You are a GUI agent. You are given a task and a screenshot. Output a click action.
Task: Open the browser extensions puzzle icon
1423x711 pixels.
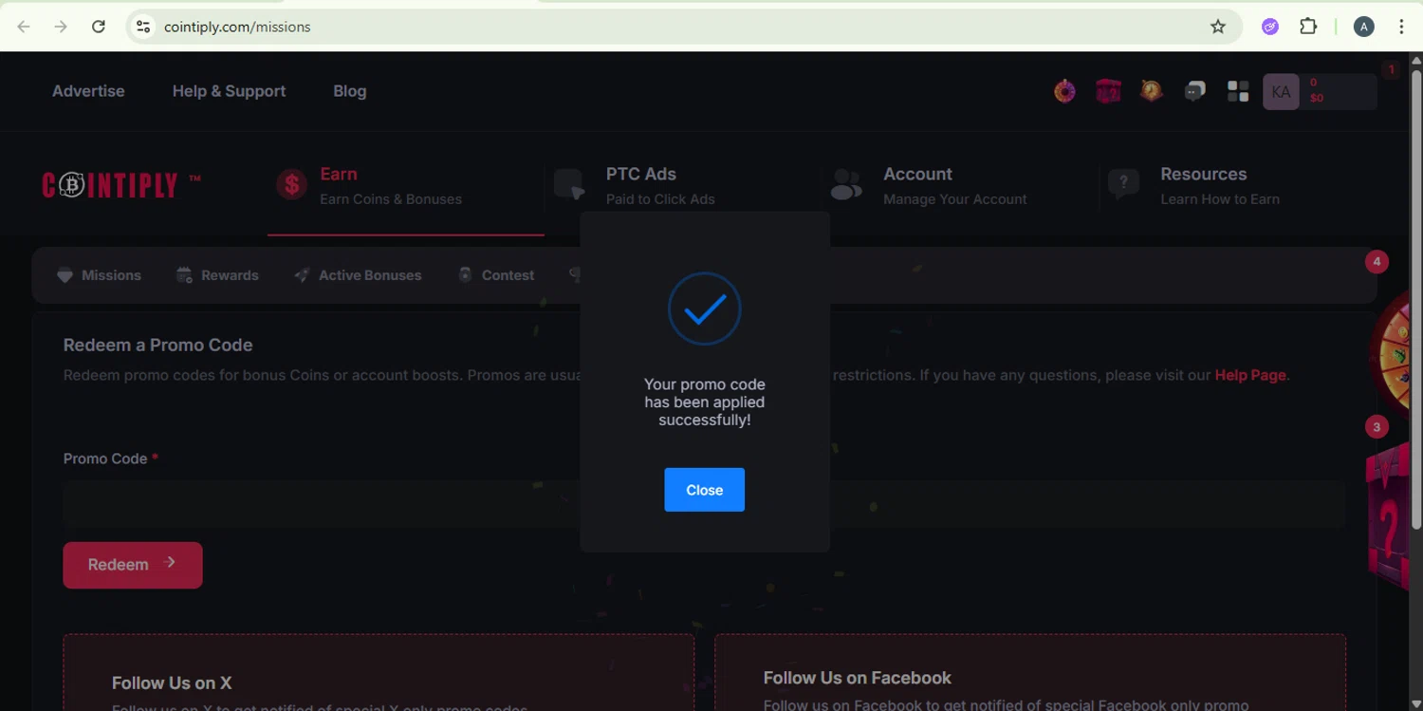point(1308,27)
